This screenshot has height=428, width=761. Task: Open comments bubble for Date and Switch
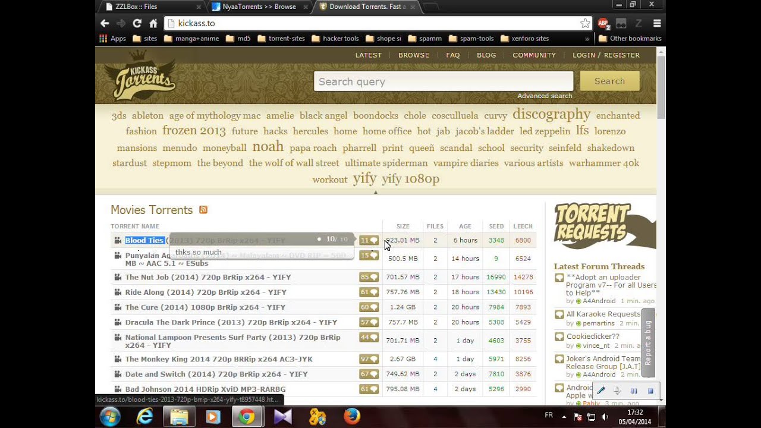[x=369, y=374]
